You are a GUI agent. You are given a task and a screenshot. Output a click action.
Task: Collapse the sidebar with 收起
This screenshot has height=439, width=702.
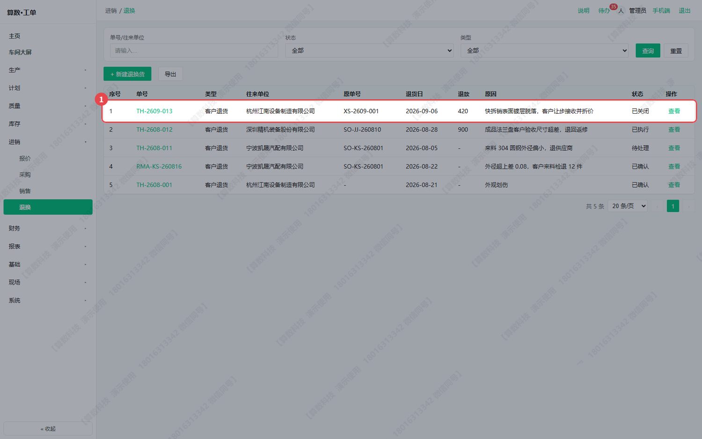coord(48,429)
